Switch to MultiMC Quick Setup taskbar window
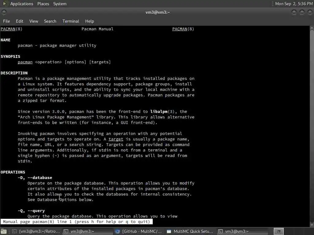 point(190,231)
